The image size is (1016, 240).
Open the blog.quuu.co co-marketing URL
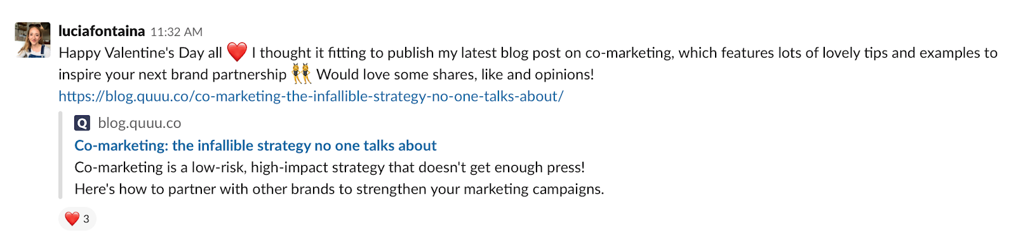click(311, 96)
